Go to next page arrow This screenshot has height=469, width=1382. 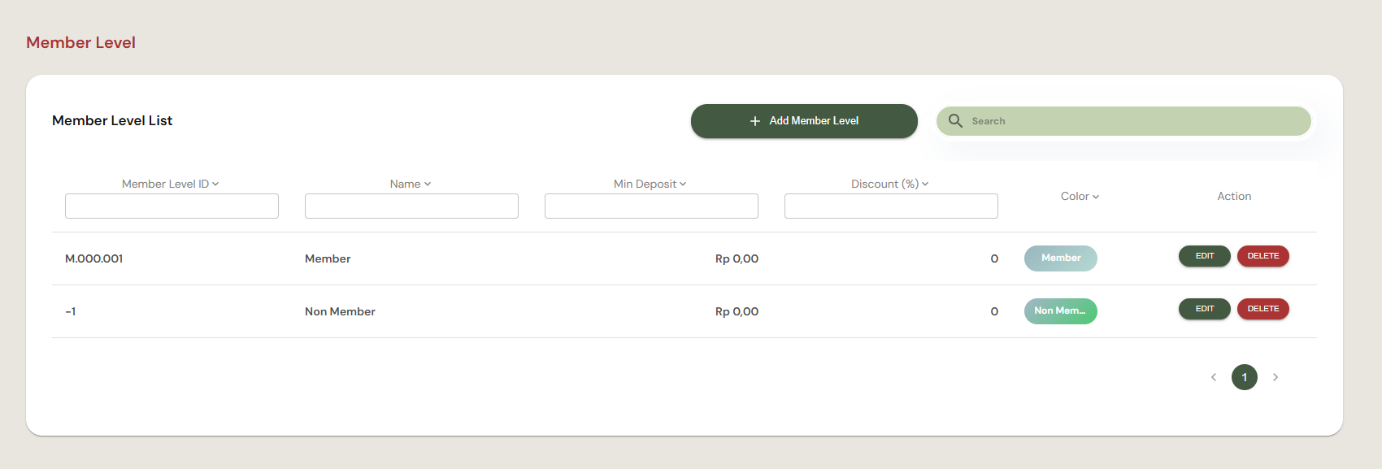point(1276,377)
